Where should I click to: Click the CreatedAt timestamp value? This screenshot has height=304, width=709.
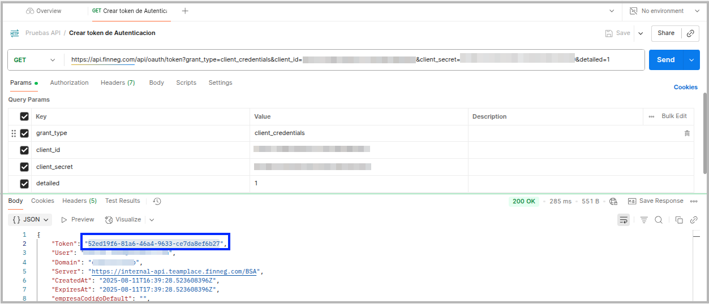[x=159, y=280]
